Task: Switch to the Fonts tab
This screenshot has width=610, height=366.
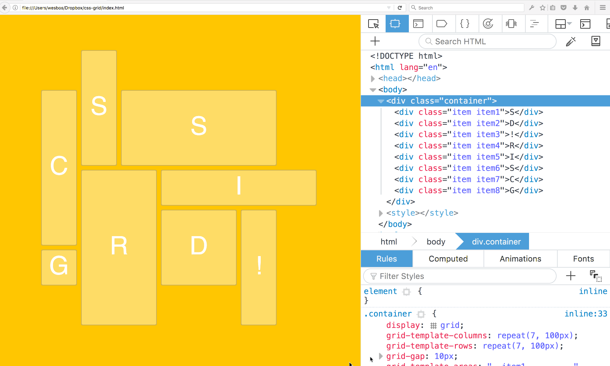Action: pyautogui.click(x=583, y=259)
